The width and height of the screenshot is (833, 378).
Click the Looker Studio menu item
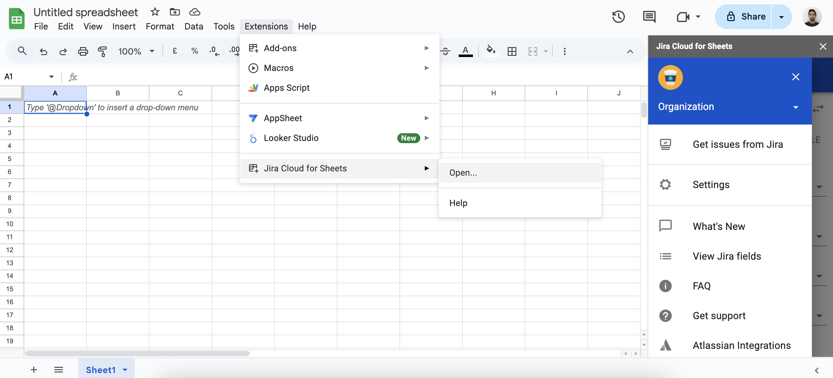tap(338, 138)
